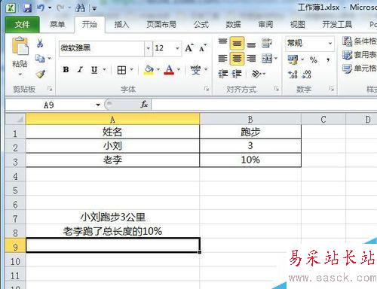377x289 pixels.
Task: Click the Cut scissors icon
Action: tap(40, 43)
